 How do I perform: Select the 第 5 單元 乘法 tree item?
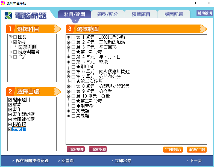point(92,62)
